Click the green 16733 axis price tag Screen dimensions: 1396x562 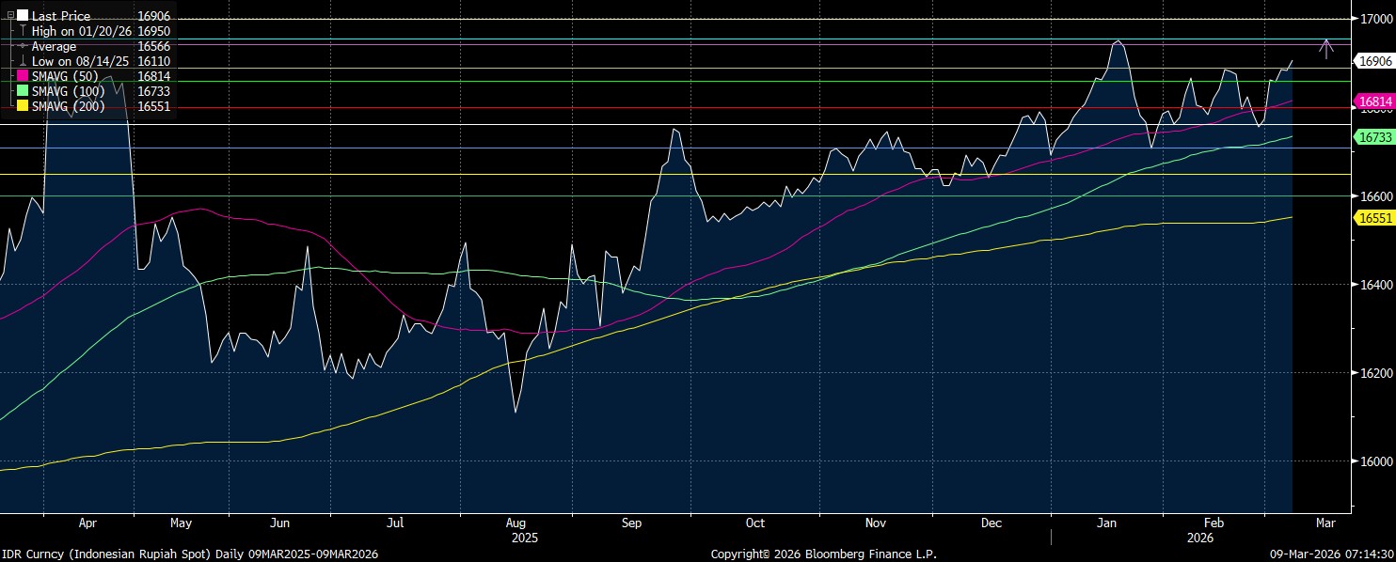[1373, 137]
